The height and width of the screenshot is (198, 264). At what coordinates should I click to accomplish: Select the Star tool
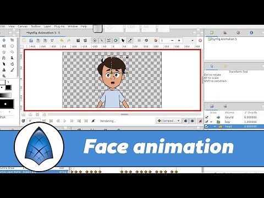[4, 52]
